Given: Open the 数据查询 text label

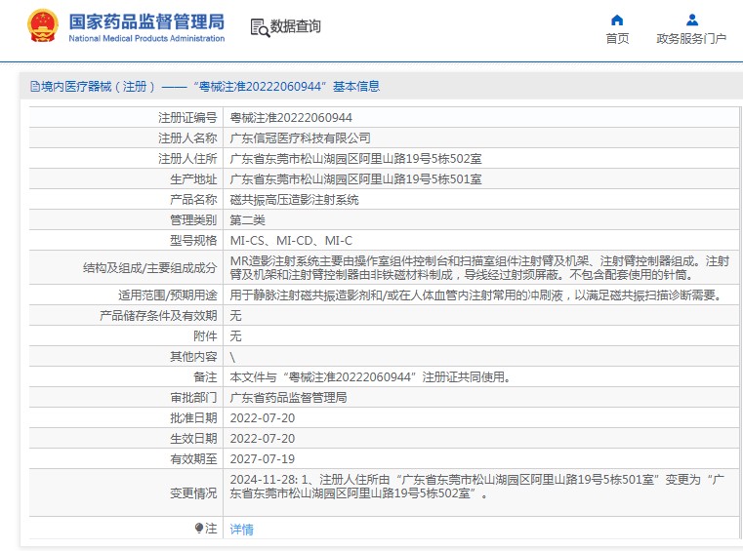Looking at the screenshot, I should pyautogui.click(x=295, y=26).
